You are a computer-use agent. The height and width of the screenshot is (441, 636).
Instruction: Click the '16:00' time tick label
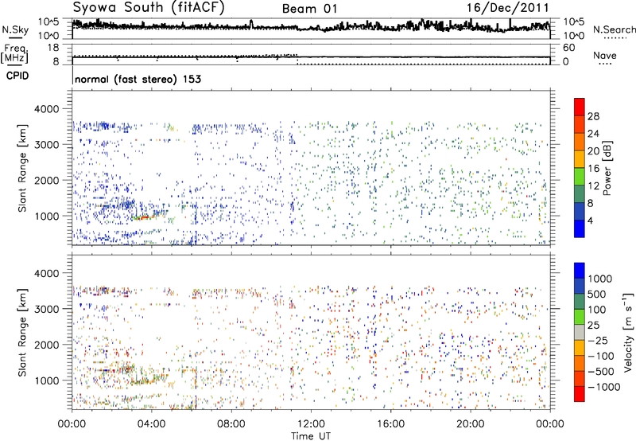pos(390,423)
